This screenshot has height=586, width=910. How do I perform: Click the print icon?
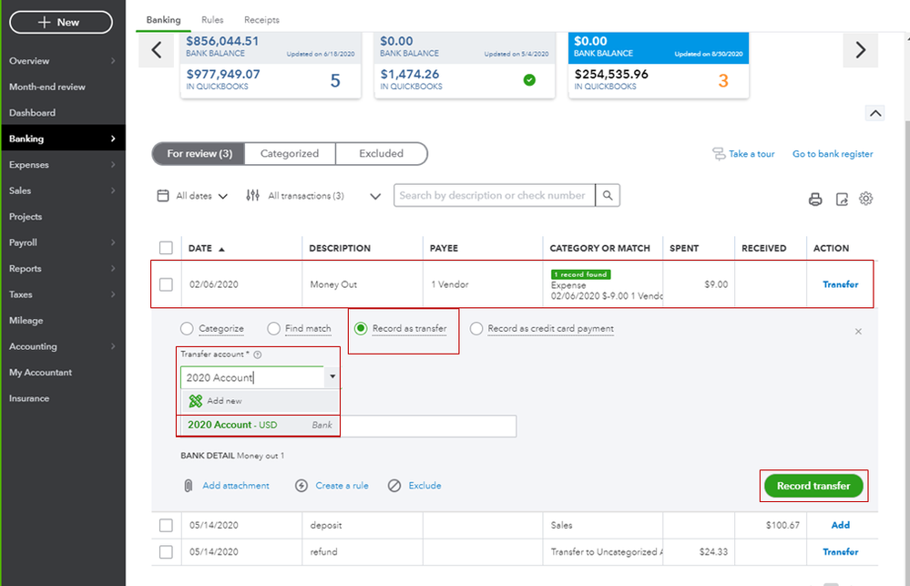pos(815,200)
